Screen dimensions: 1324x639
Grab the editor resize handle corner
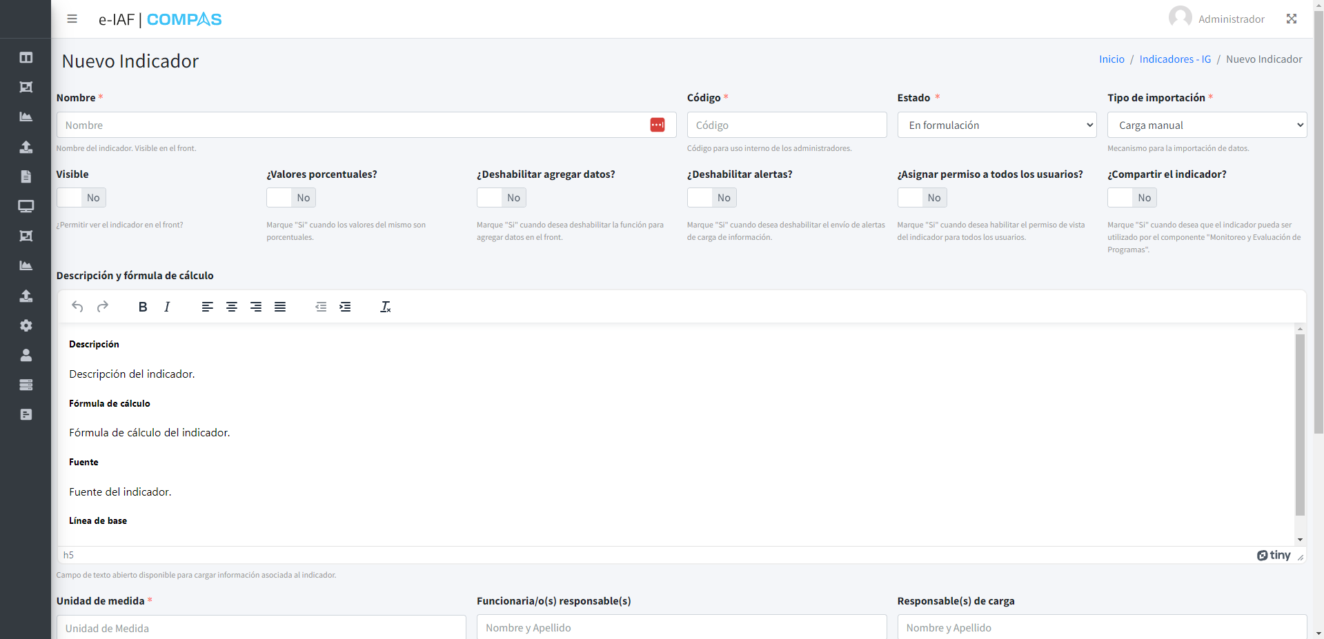(x=1301, y=557)
